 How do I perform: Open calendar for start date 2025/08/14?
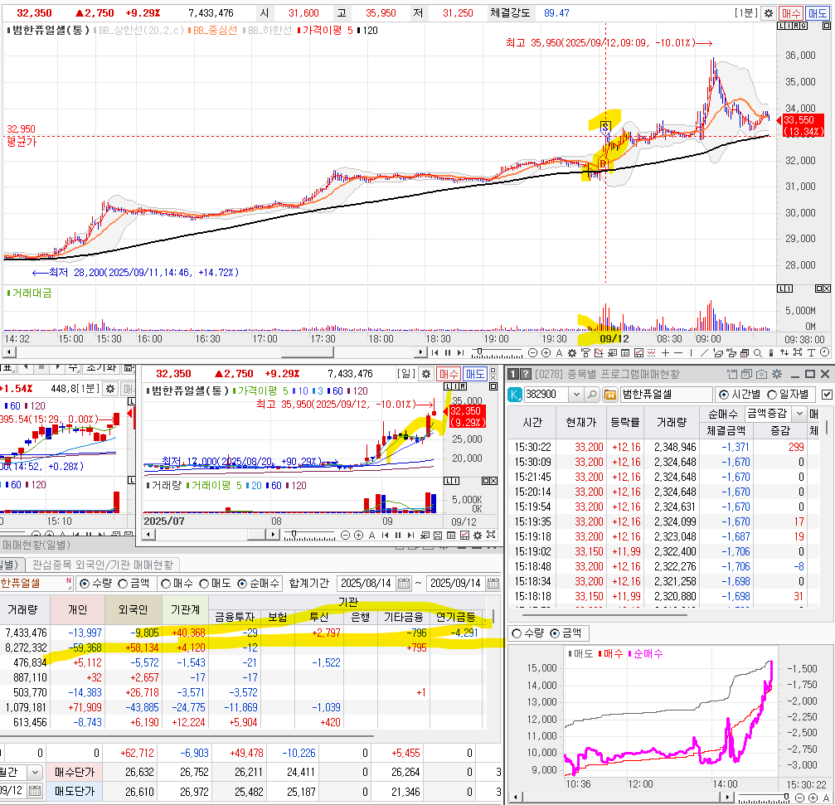(404, 584)
